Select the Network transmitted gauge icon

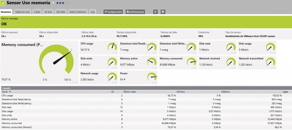(x=271, y=62)
